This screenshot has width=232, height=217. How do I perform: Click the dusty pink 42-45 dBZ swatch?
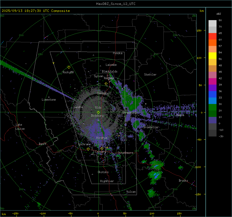pyautogui.click(x=212, y=75)
